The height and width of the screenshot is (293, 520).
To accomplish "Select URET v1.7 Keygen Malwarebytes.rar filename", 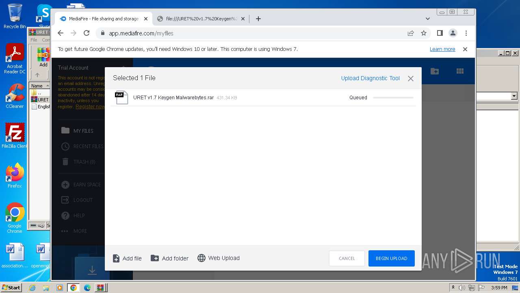I will 173,98.
